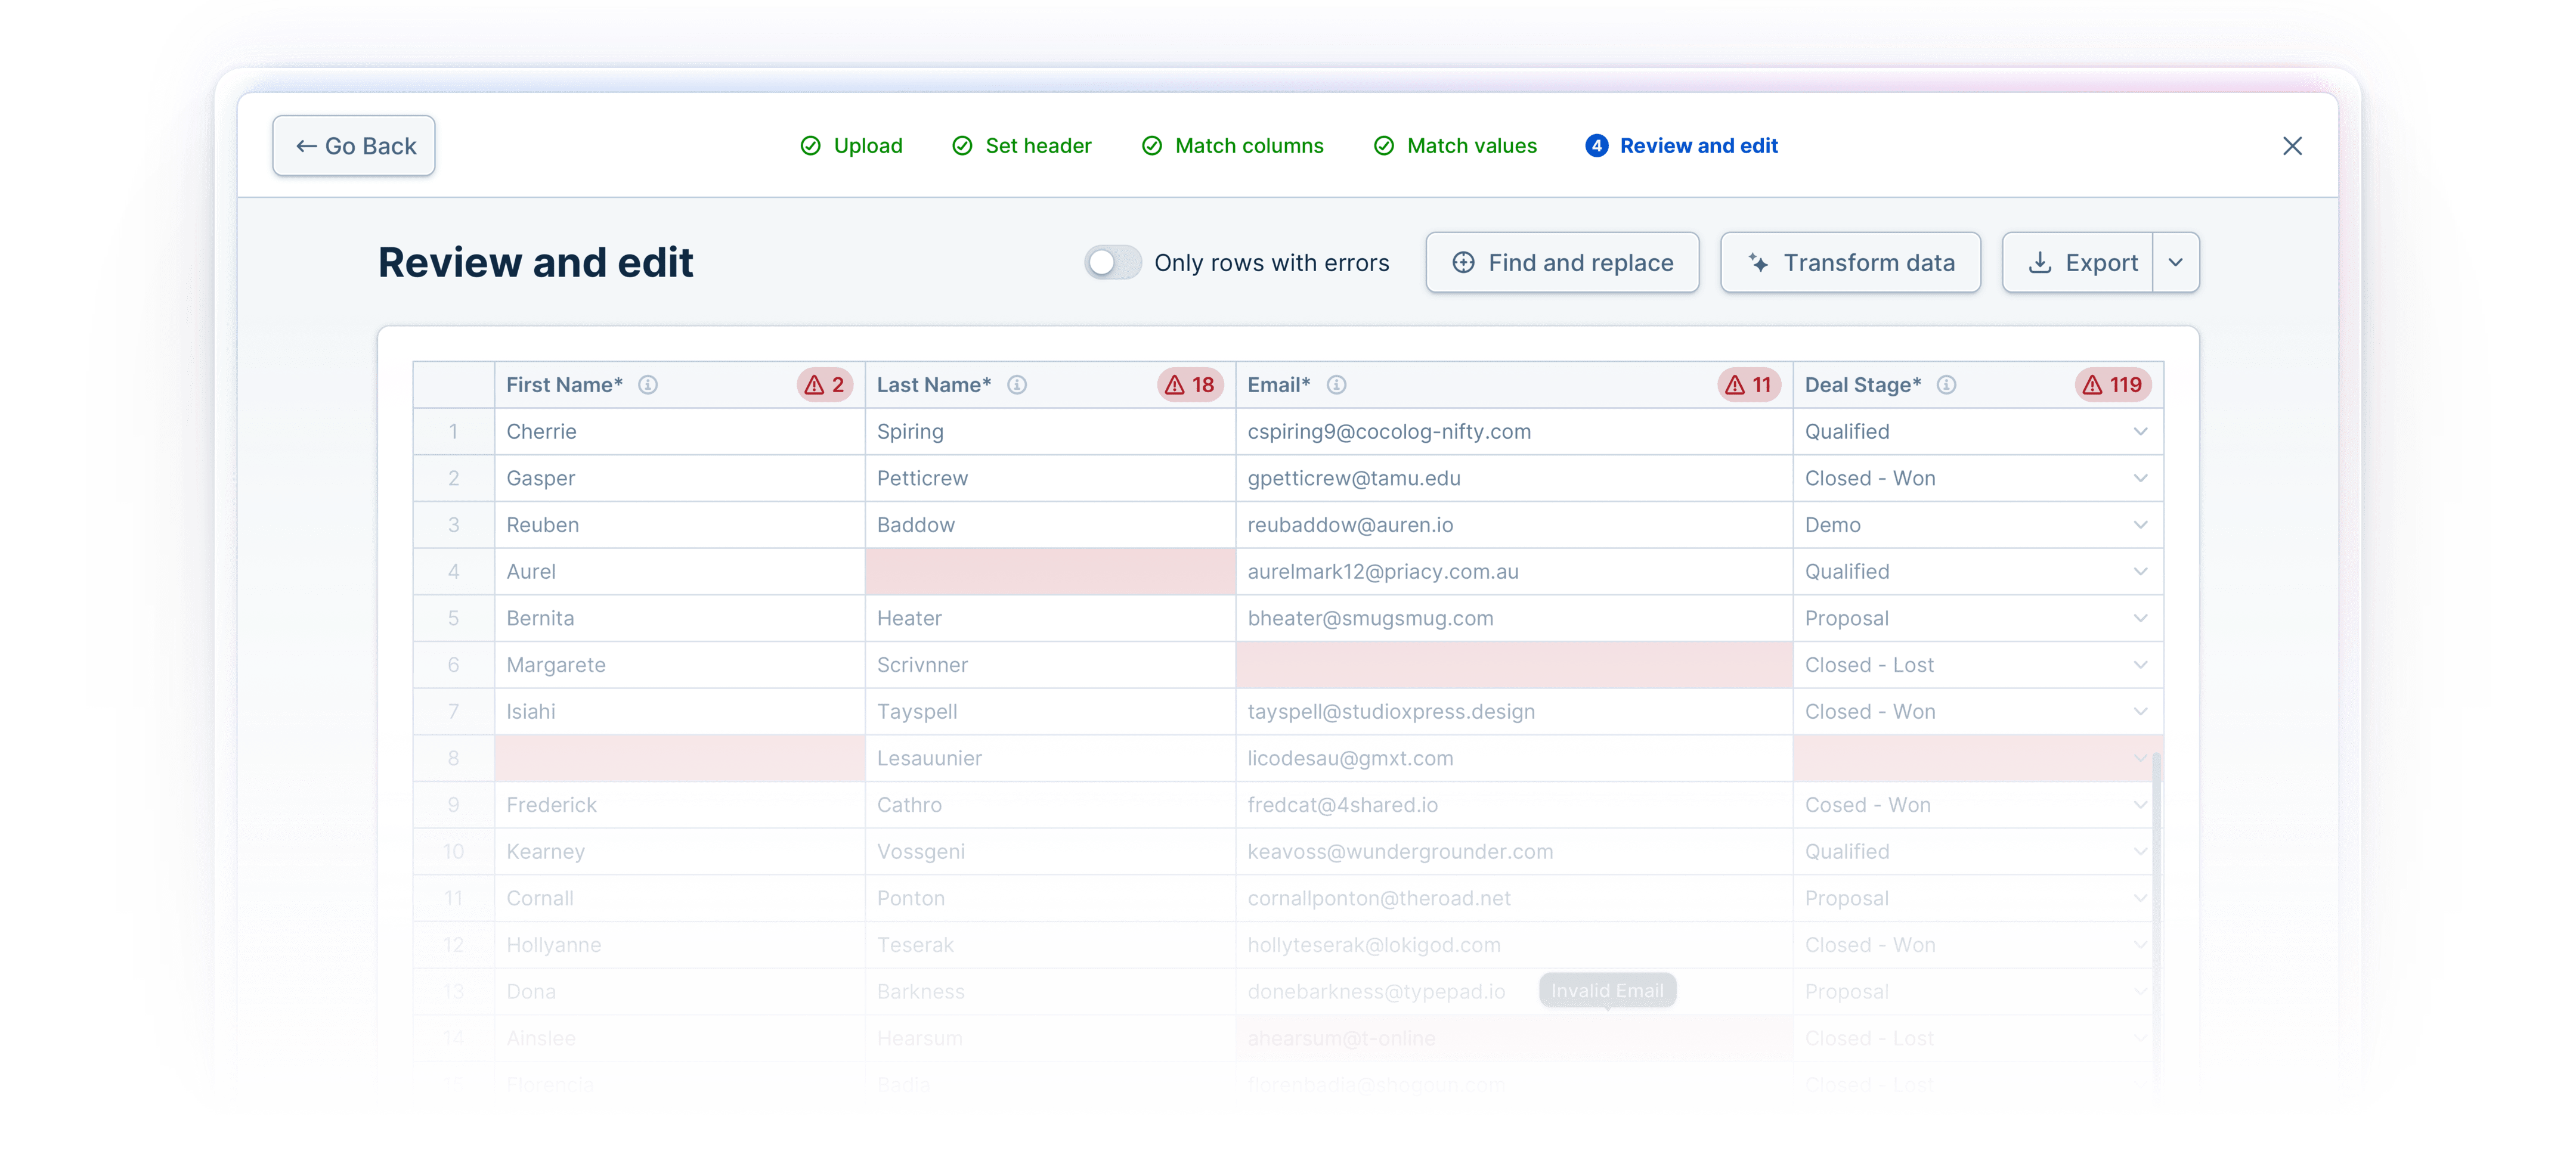Click the error count badge on Email column
Image resolution: width=2576 pixels, height=1173 pixels.
coord(1748,384)
